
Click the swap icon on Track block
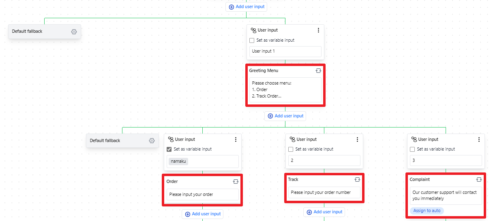point(357,179)
